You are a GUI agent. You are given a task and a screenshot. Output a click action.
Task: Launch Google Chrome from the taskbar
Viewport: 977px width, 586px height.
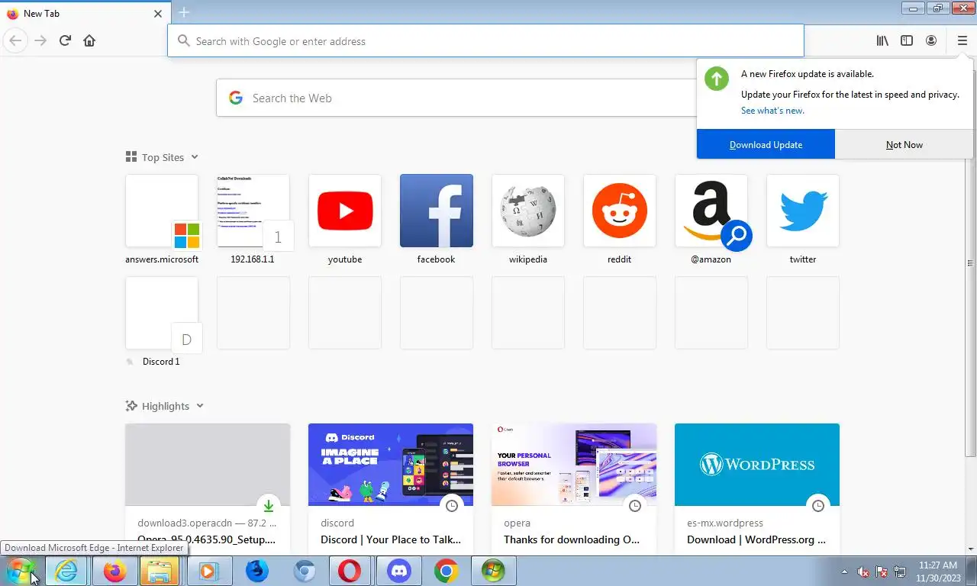pyautogui.click(x=447, y=571)
